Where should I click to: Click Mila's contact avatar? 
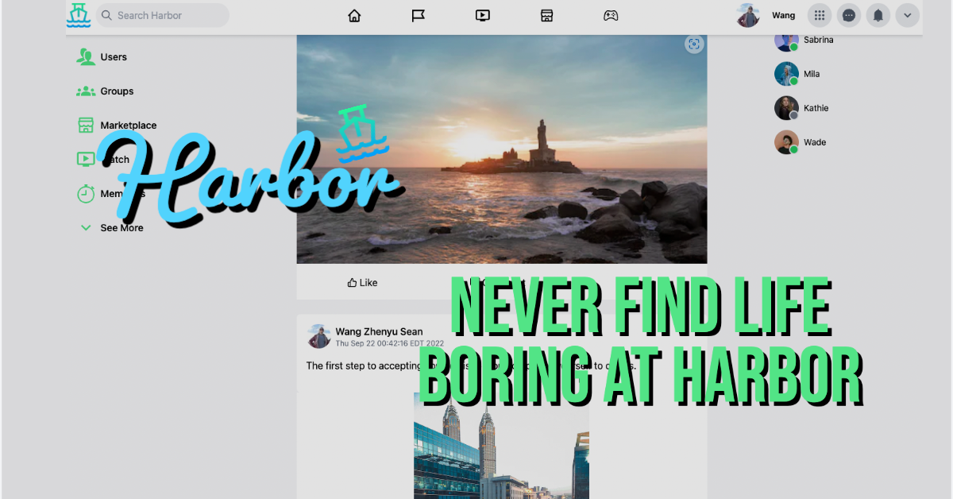pos(786,74)
